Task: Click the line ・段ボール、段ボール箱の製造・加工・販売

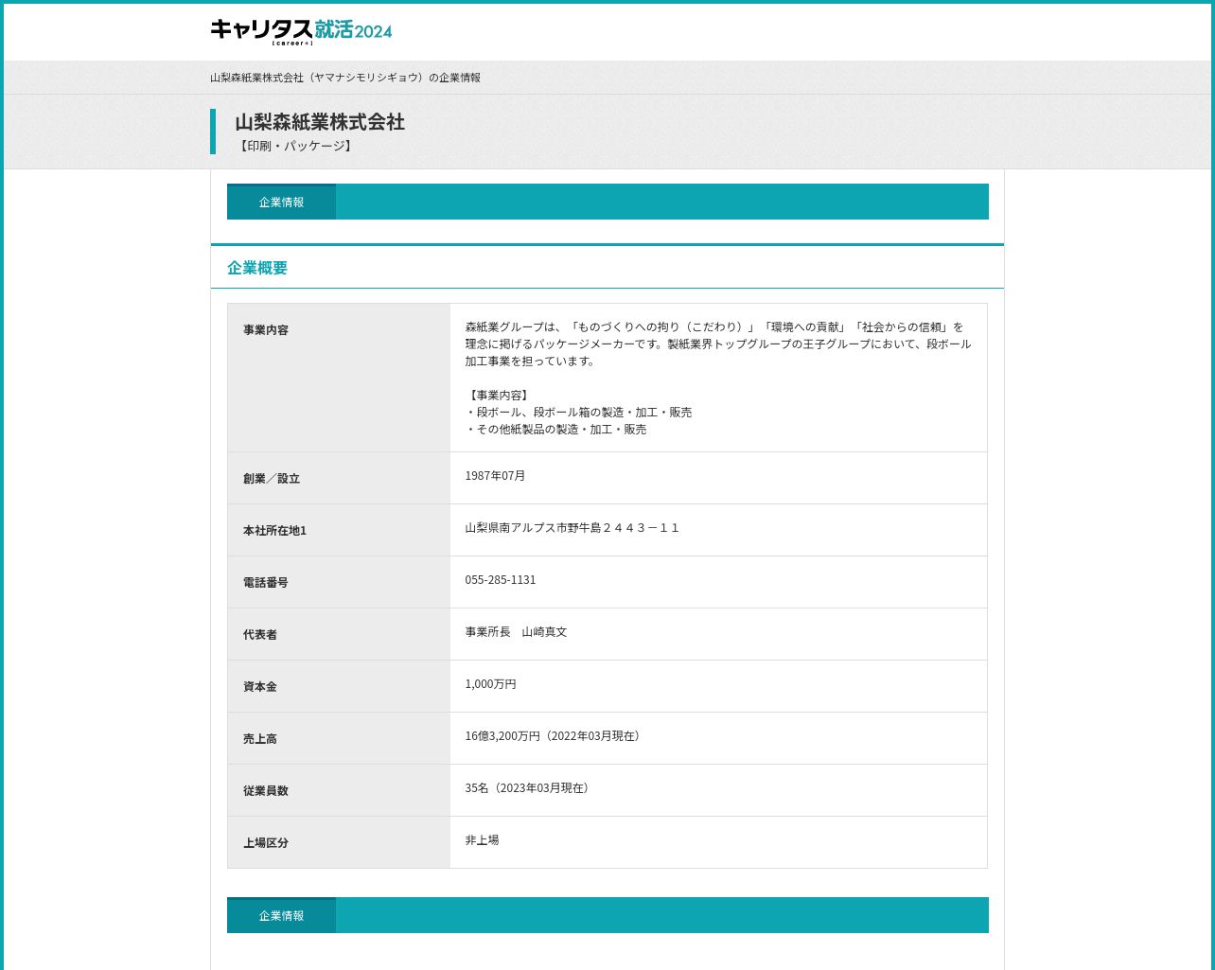Action: (x=578, y=413)
